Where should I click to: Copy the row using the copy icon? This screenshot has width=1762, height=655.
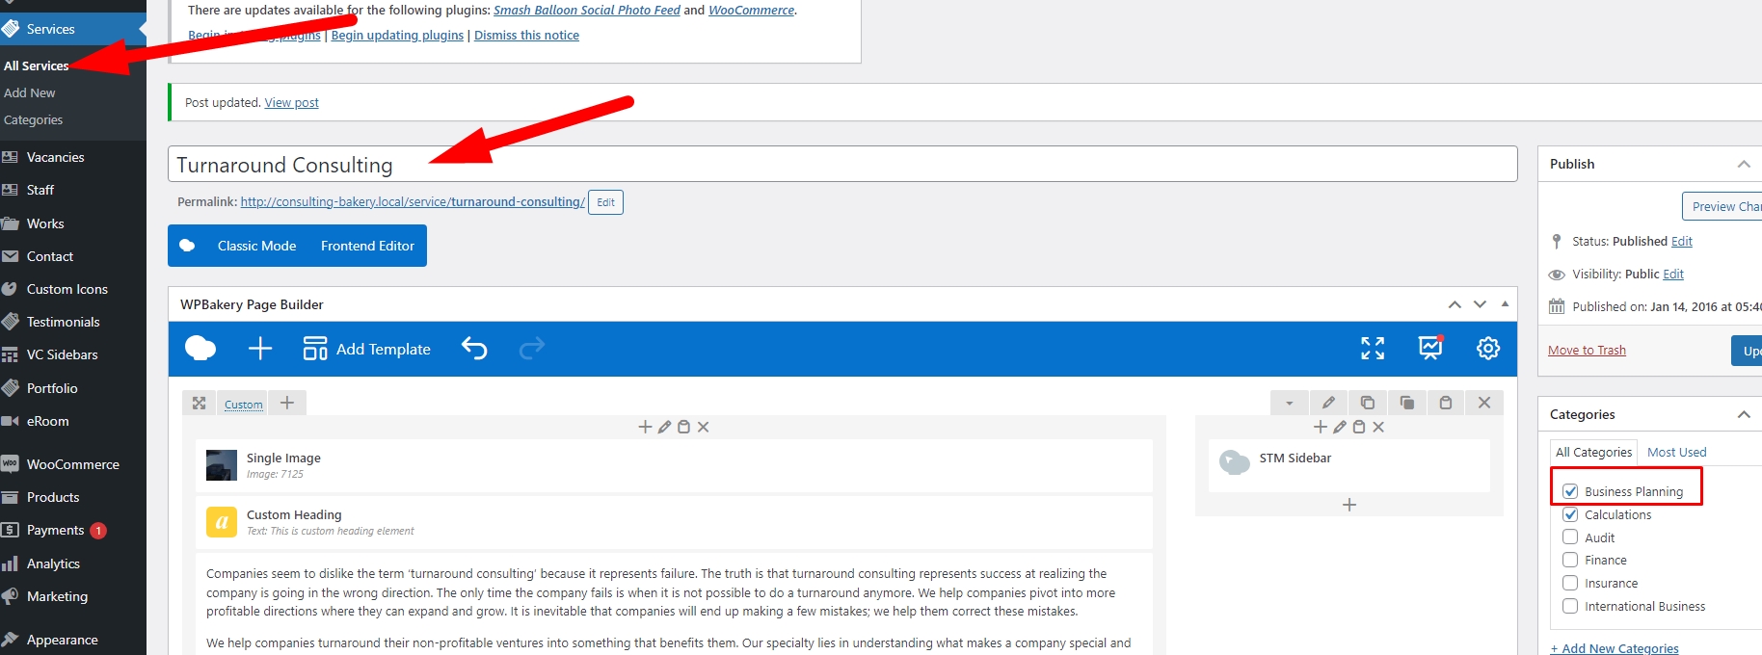pos(1407,403)
